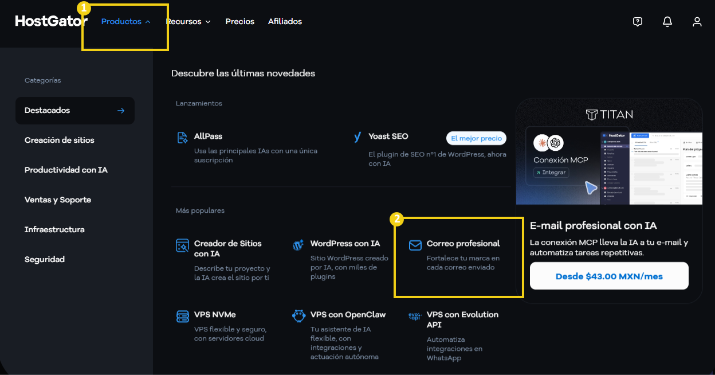Click the Titan email promo image

point(609,151)
